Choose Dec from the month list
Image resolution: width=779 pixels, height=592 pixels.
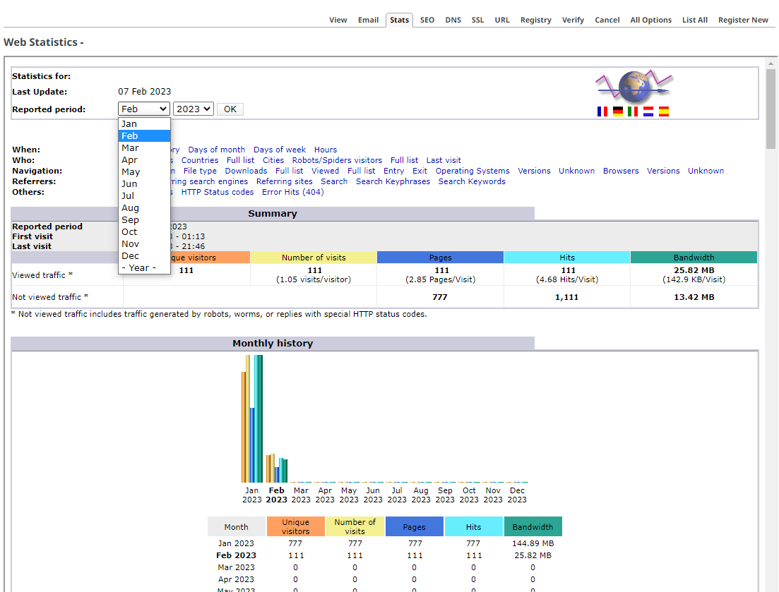coord(144,255)
